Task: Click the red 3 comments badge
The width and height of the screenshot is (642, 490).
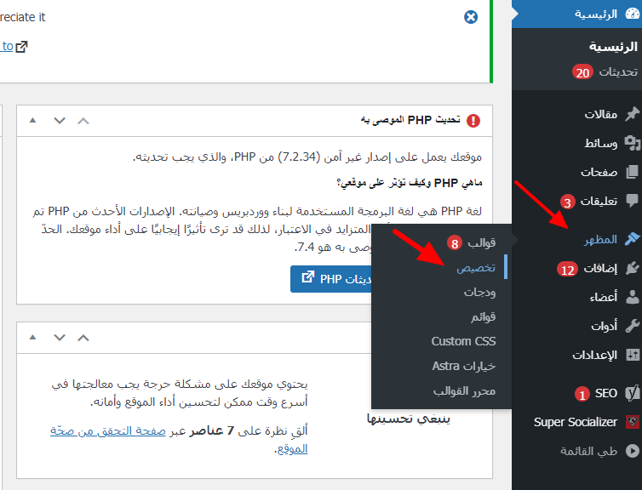Action: pyautogui.click(x=567, y=202)
